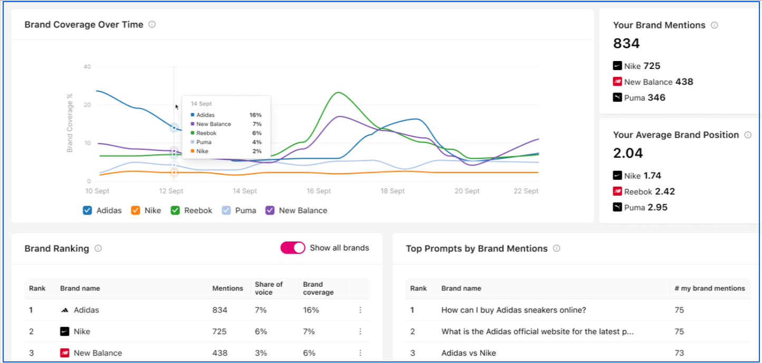Uncheck the Adidas legend checkbox
This screenshot has height=363, width=762.
[88, 210]
